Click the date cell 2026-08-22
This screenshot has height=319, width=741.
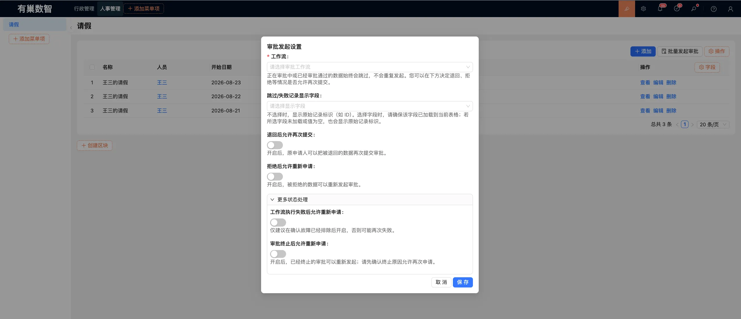click(226, 96)
